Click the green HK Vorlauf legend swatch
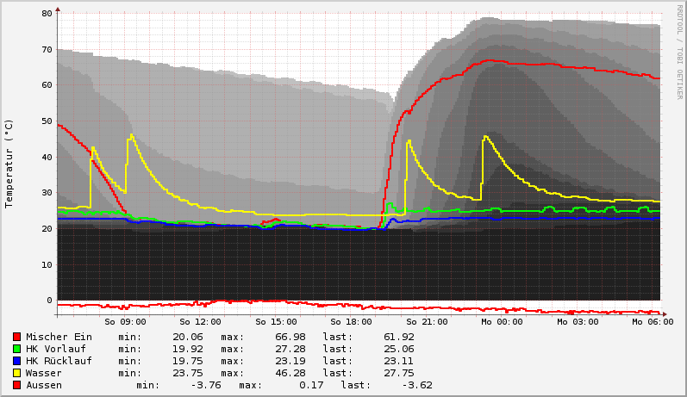 point(16,349)
